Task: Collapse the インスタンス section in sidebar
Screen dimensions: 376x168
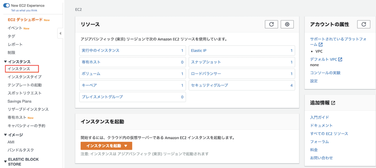Action: tap(5, 62)
